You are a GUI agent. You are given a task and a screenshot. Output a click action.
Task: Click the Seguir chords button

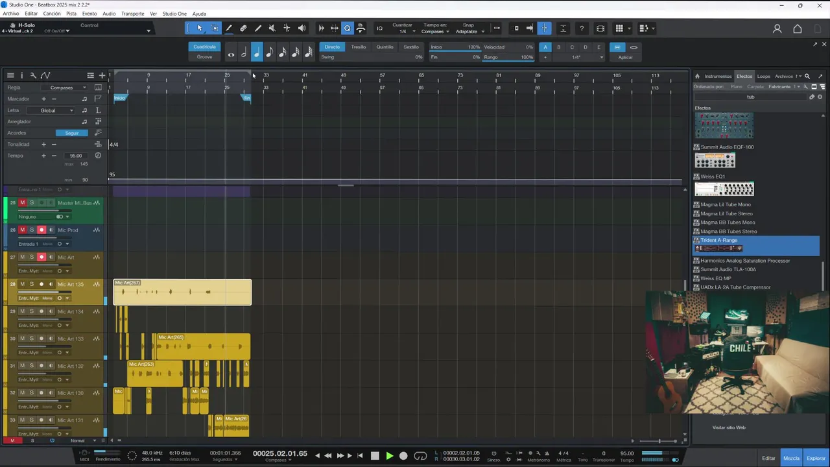(x=72, y=133)
